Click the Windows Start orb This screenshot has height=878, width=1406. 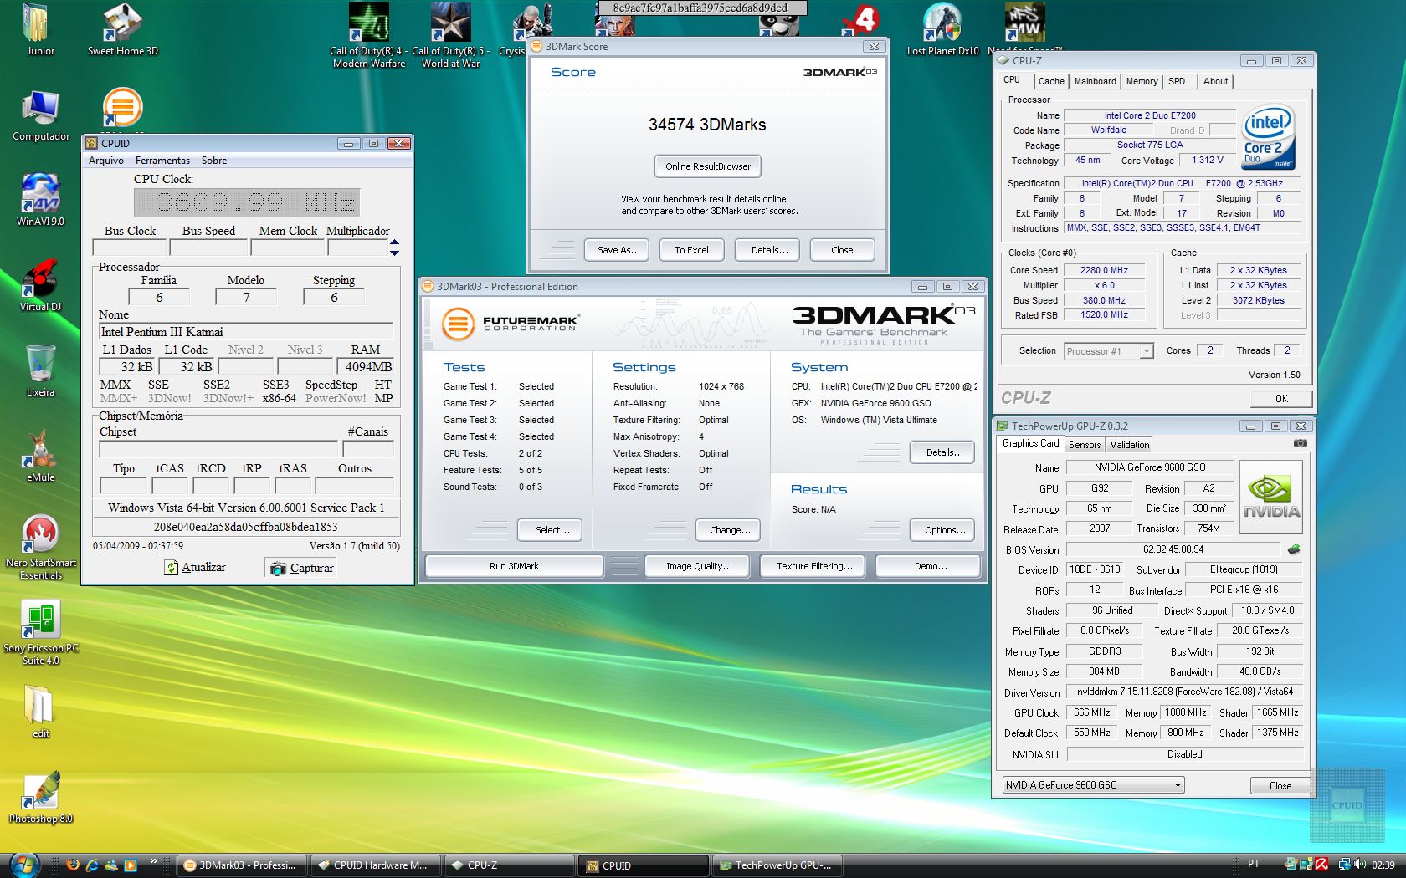pyautogui.click(x=23, y=865)
